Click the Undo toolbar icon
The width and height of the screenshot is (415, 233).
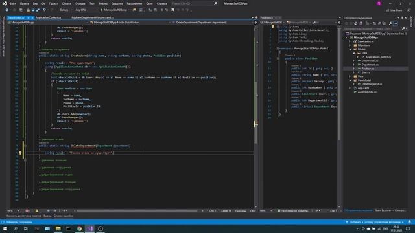pyautogui.click(x=45, y=10)
